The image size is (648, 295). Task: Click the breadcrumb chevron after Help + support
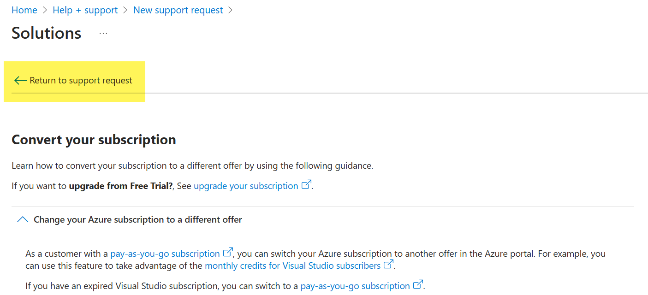(125, 10)
